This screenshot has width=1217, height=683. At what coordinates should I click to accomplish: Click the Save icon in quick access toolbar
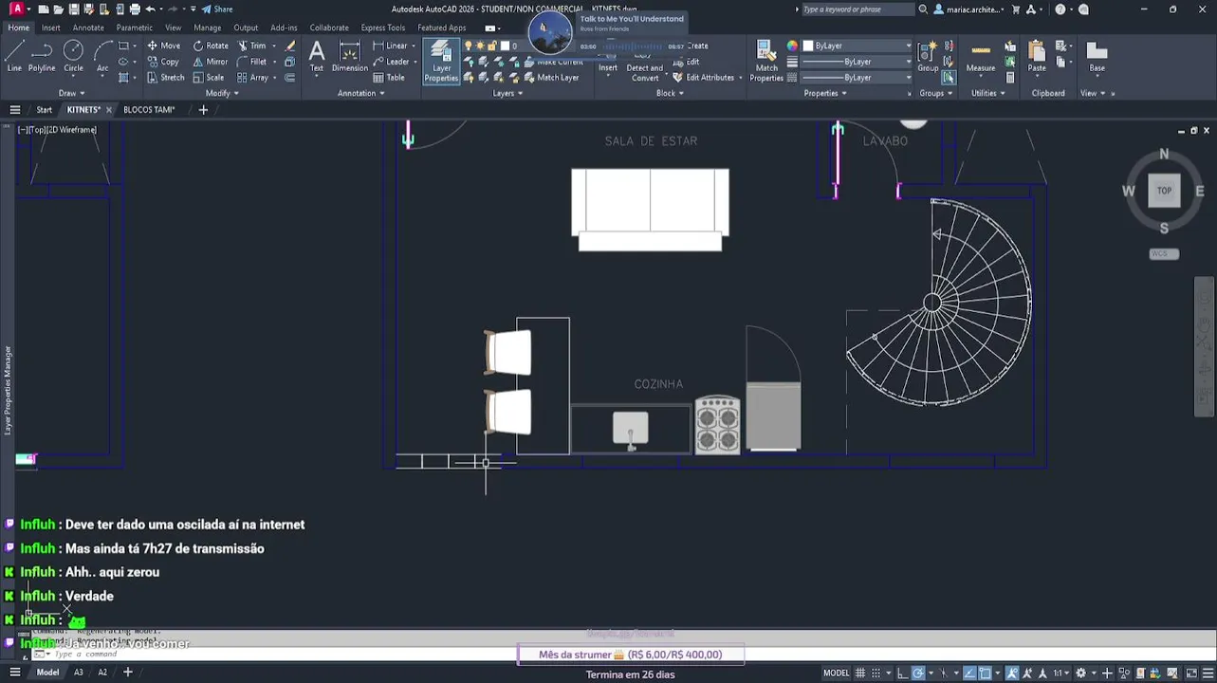(x=73, y=9)
